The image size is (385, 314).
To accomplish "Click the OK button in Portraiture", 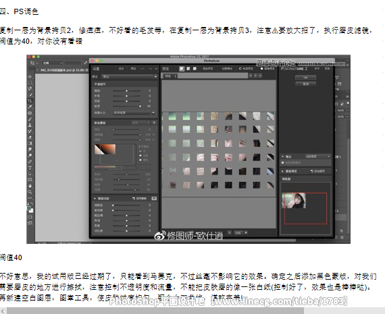I will pos(305,77).
